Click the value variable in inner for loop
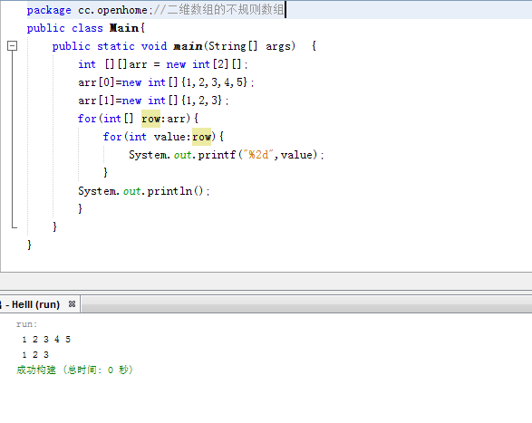Image resolution: width=532 pixels, height=423 pixels. (x=169, y=137)
